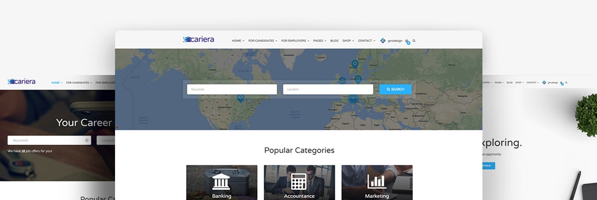Click the "Popular Categories" heading
597x200 pixels.
[299, 150]
